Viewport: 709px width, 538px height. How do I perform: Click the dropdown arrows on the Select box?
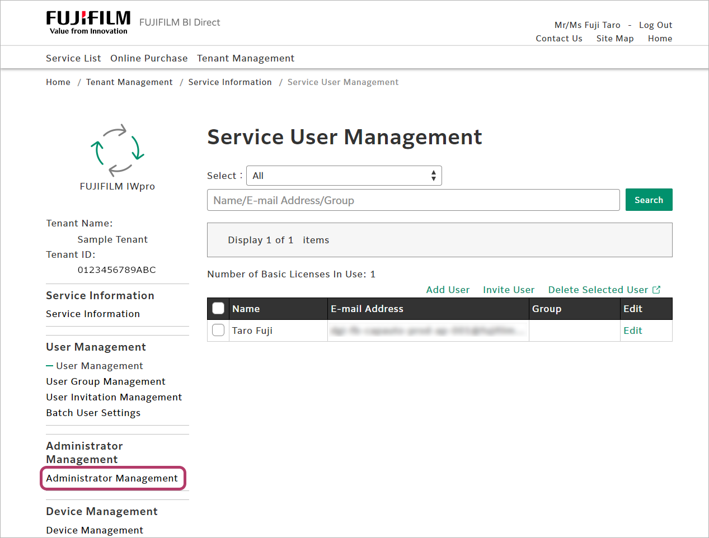point(433,176)
